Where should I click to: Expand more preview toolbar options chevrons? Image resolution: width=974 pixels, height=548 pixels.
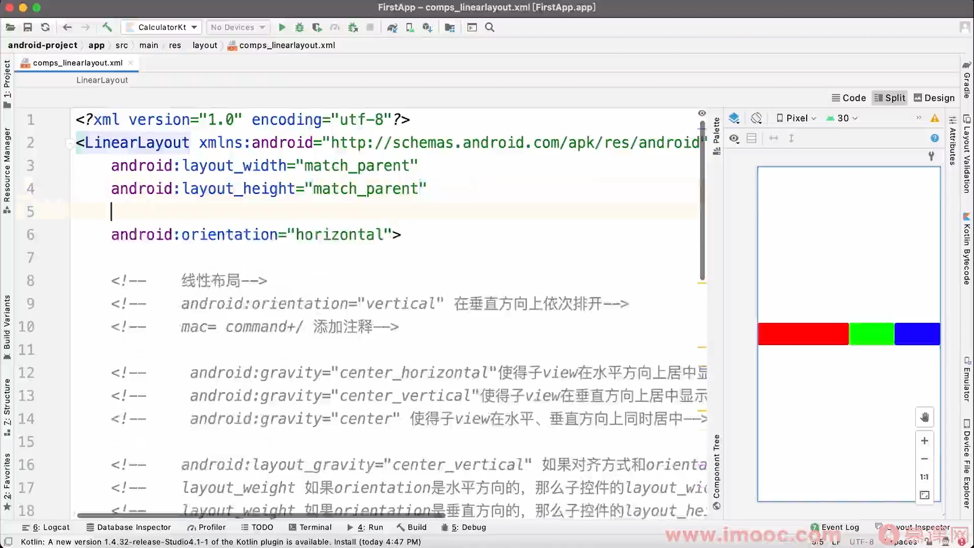919,118
